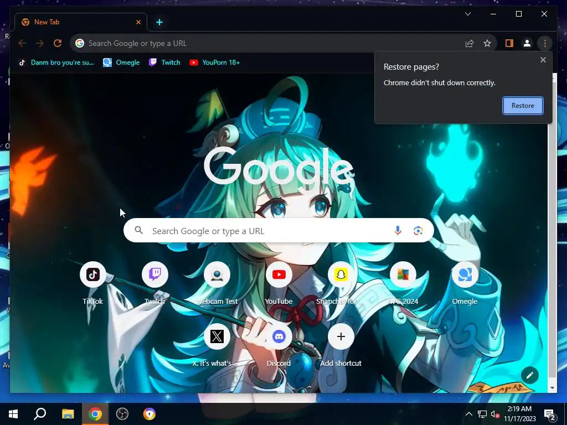Open Windows taskbar search

40,414
